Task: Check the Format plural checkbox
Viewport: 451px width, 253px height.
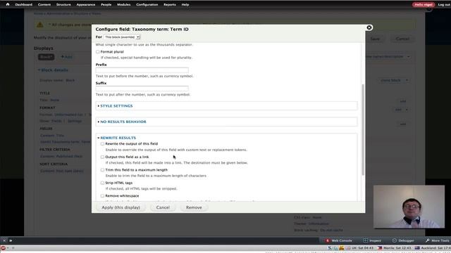Action: coord(98,52)
